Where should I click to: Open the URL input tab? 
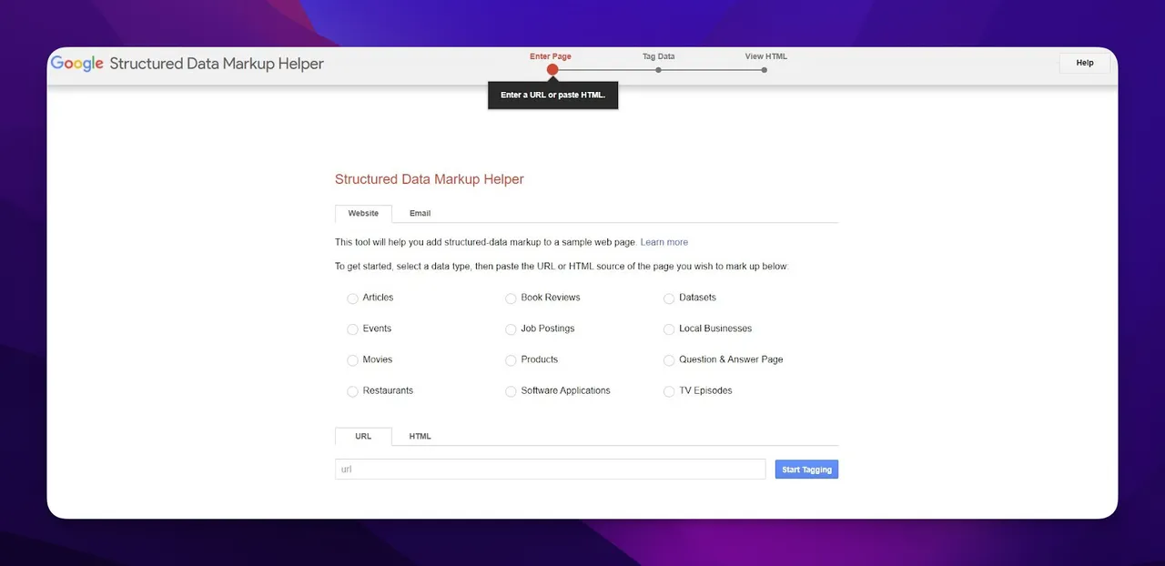pos(363,436)
